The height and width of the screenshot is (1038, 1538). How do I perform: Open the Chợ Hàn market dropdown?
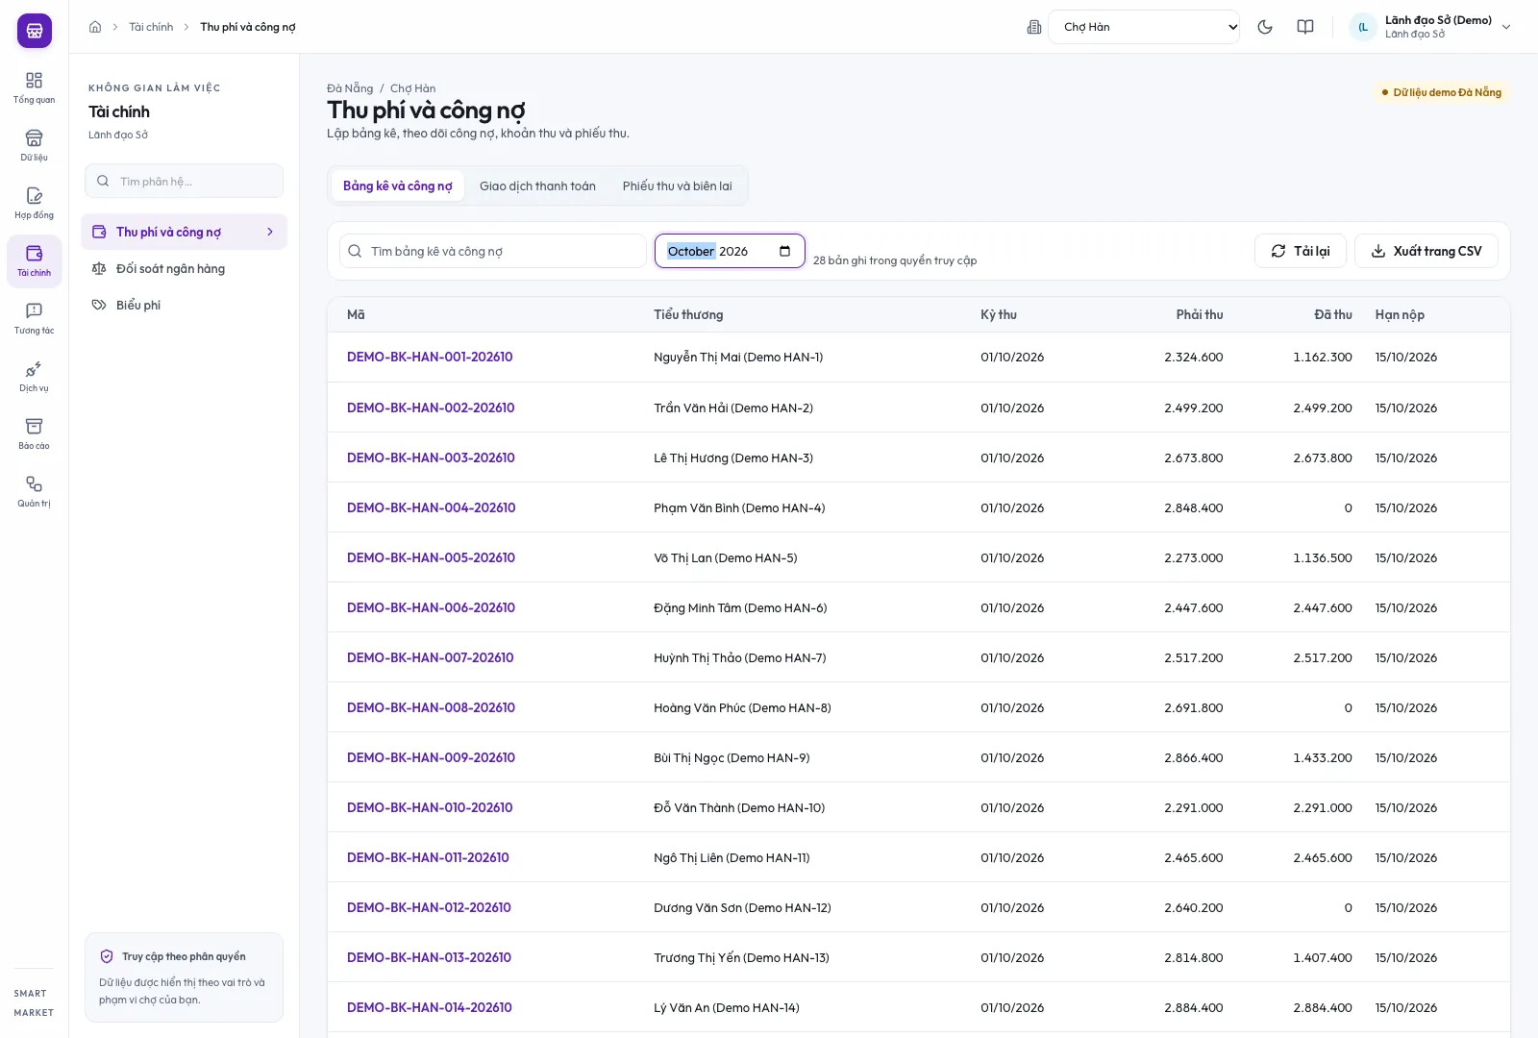1144,27
